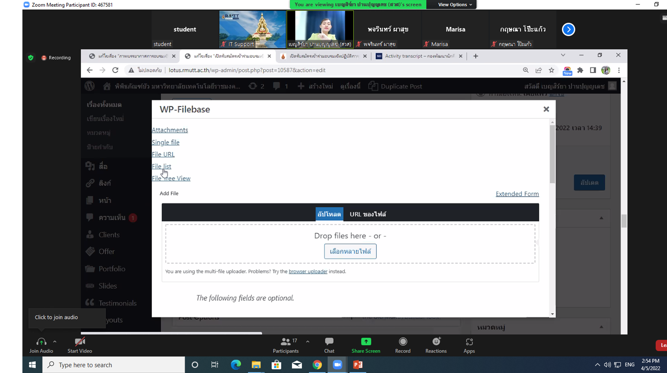Click the File URL link

[163, 154]
